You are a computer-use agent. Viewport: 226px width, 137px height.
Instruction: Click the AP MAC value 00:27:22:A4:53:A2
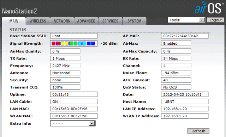(x=185, y=36)
